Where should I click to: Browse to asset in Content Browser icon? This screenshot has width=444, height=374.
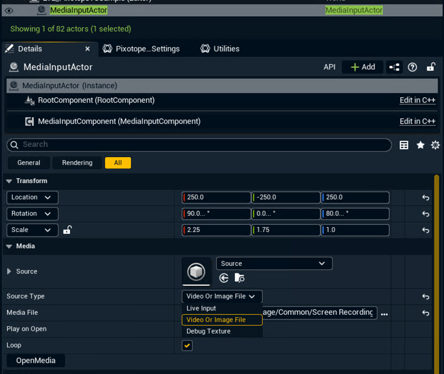240,279
